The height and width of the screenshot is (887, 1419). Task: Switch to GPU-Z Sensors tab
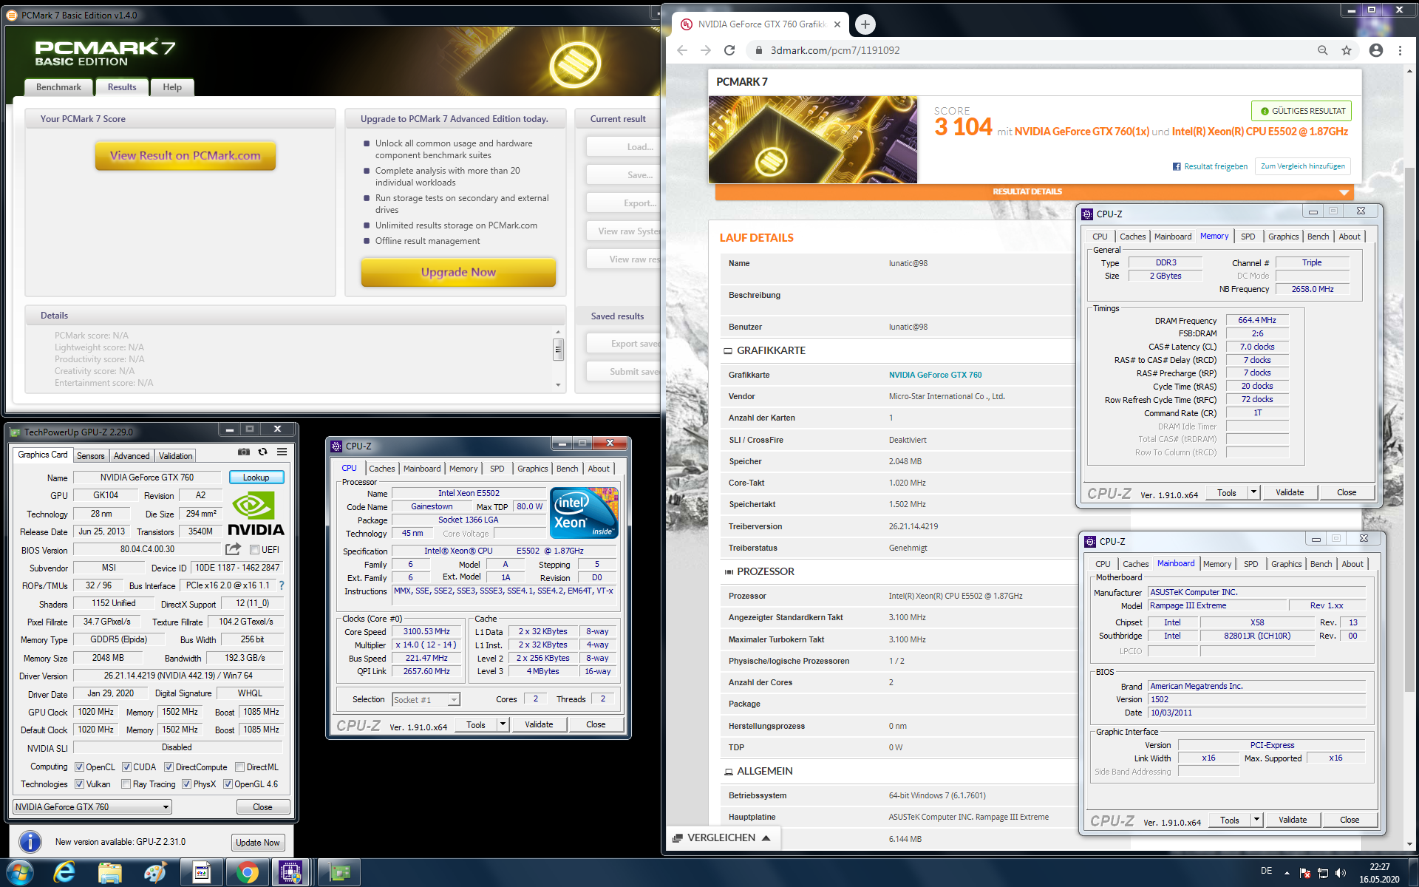[x=90, y=456]
